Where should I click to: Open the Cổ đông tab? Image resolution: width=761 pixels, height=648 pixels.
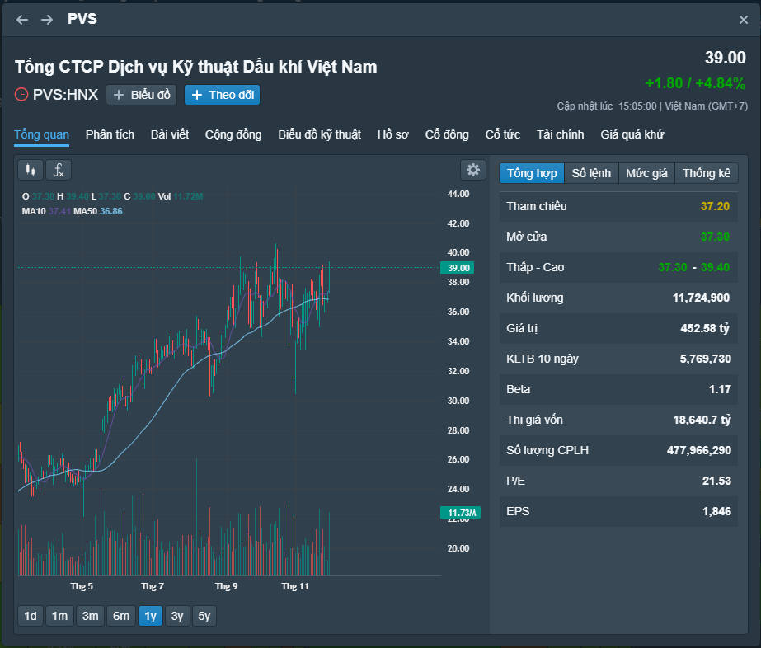pyautogui.click(x=447, y=134)
